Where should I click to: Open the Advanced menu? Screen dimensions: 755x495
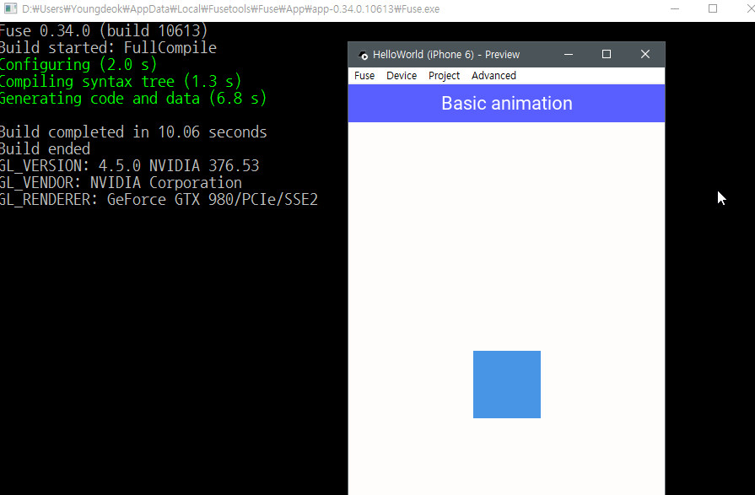coord(493,76)
